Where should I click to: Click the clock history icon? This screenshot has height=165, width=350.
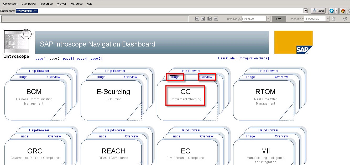(x=345, y=19)
